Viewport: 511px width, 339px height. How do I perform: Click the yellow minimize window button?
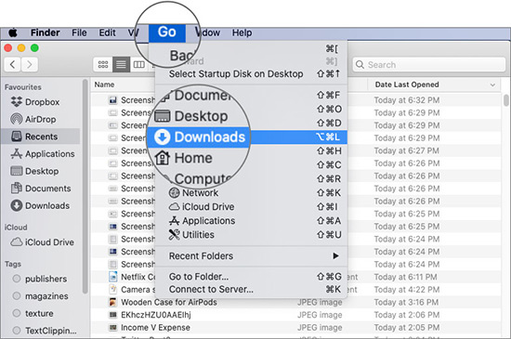pos(21,48)
